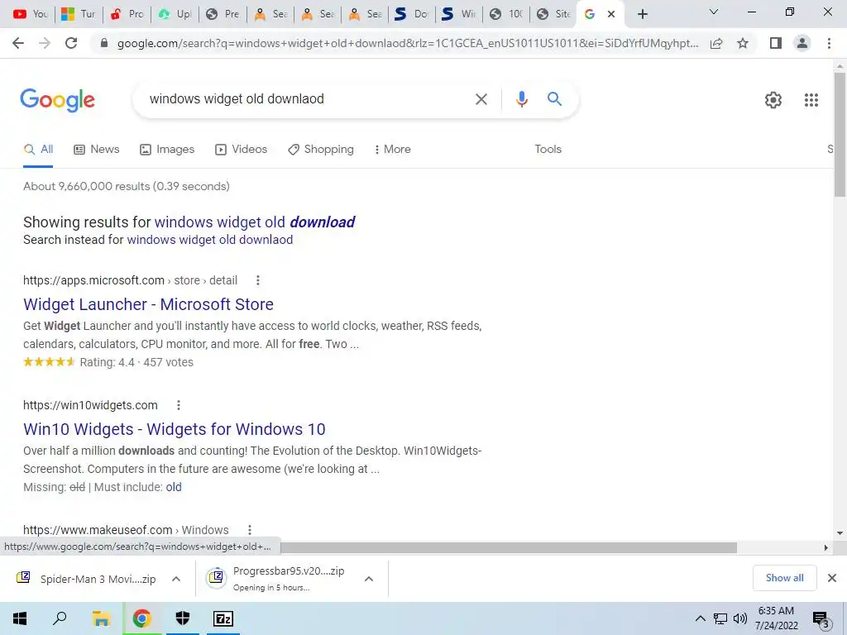The width and height of the screenshot is (847, 635).
Task: Switch to the Shopping results tab
Action: (321, 149)
